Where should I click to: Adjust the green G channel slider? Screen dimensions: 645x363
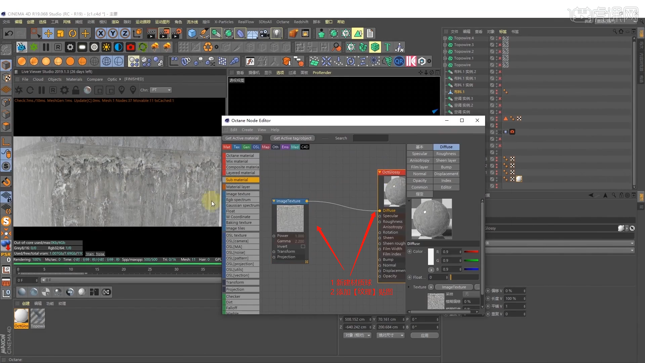(471, 260)
